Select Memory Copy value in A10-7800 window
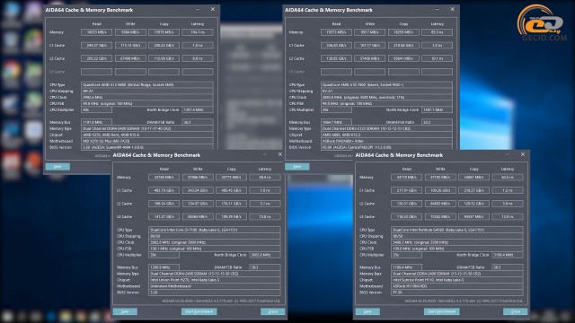575x323 pixels. point(403,32)
